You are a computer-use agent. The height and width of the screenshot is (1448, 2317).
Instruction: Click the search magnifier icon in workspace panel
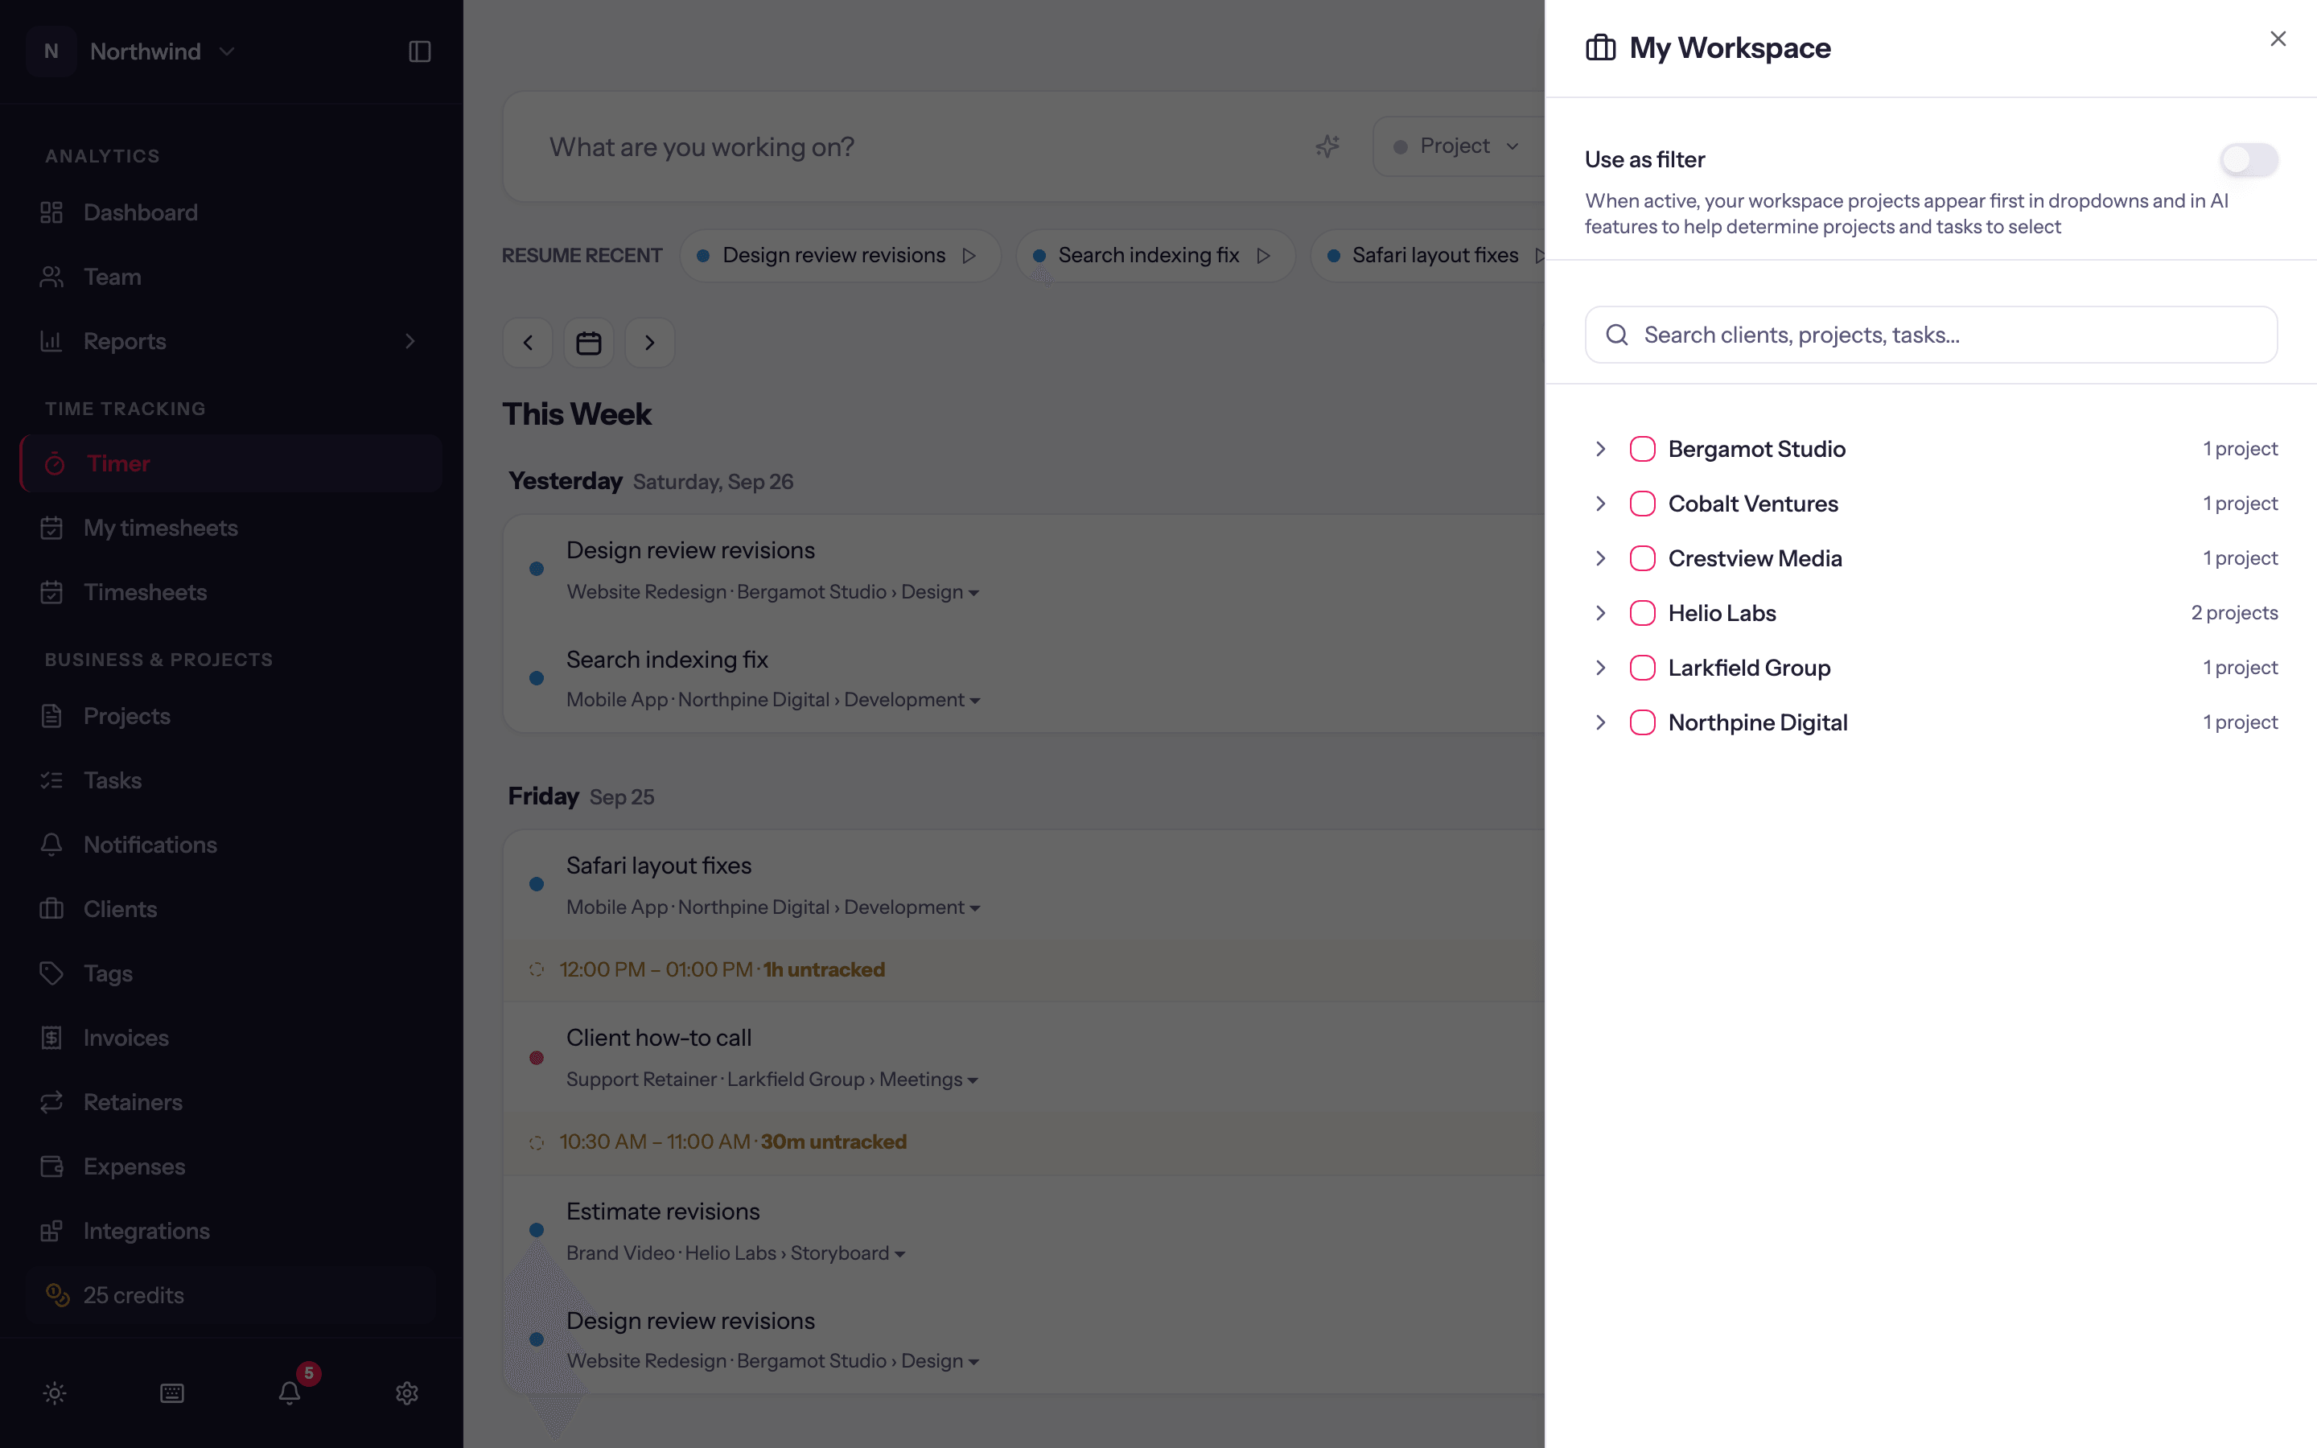coord(1617,335)
